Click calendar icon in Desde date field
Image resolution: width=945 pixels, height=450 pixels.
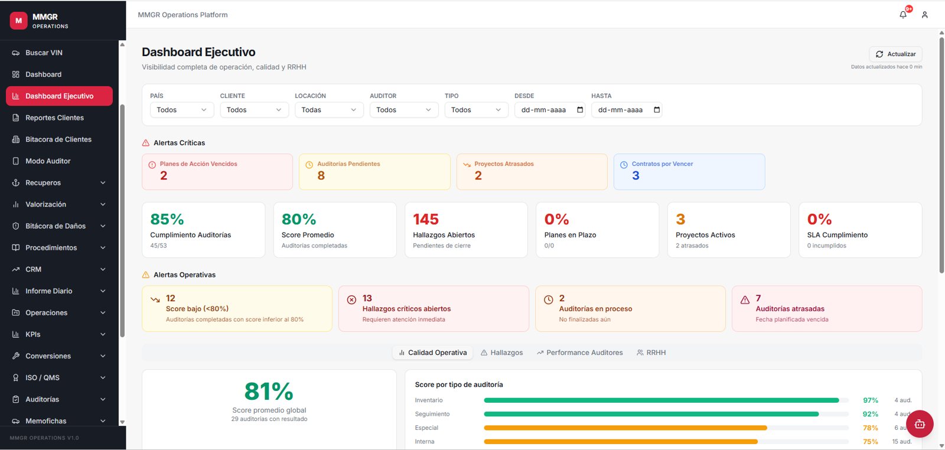[580, 110]
